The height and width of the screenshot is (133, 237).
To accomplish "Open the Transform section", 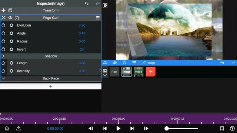I will [x=51, y=10].
